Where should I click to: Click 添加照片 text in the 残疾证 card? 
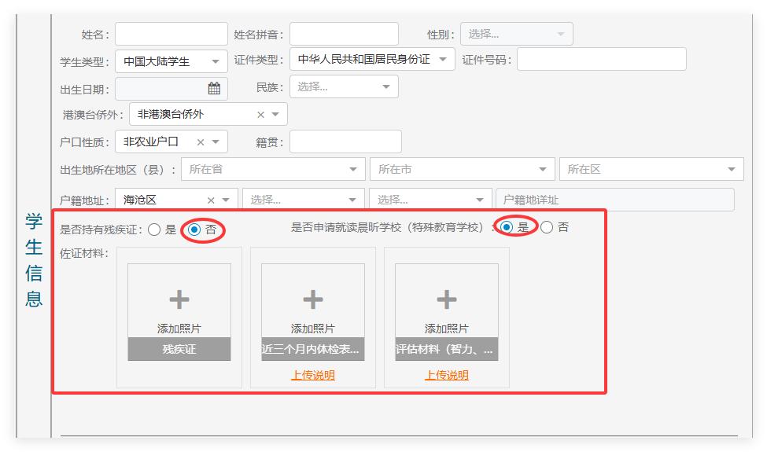179,329
